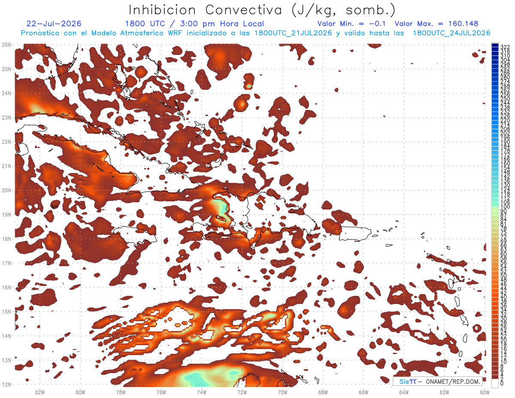Click the 62W longitude label
Screen dimensions: 515x398
pos(444,392)
